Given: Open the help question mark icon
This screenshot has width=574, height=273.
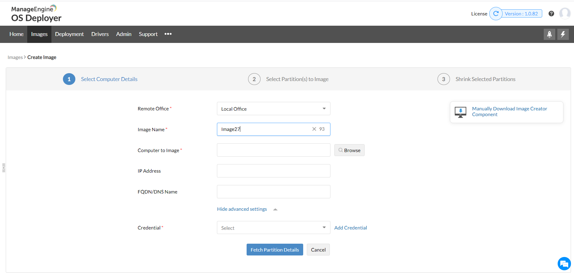Looking at the screenshot, I should tap(551, 14).
